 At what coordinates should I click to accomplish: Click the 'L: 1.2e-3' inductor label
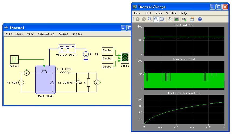coord(64,69)
